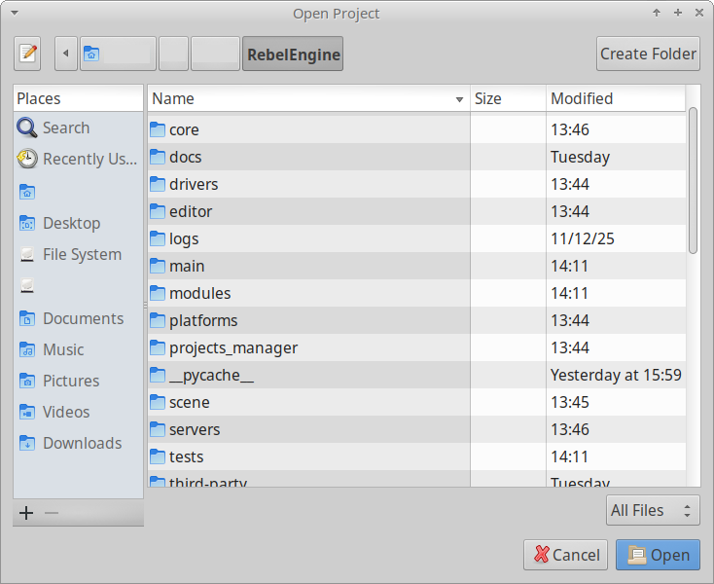Open window menu arrow in title bar
Image resolution: width=714 pixels, height=584 pixels.
pyautogui.click(x=15, y=13)
